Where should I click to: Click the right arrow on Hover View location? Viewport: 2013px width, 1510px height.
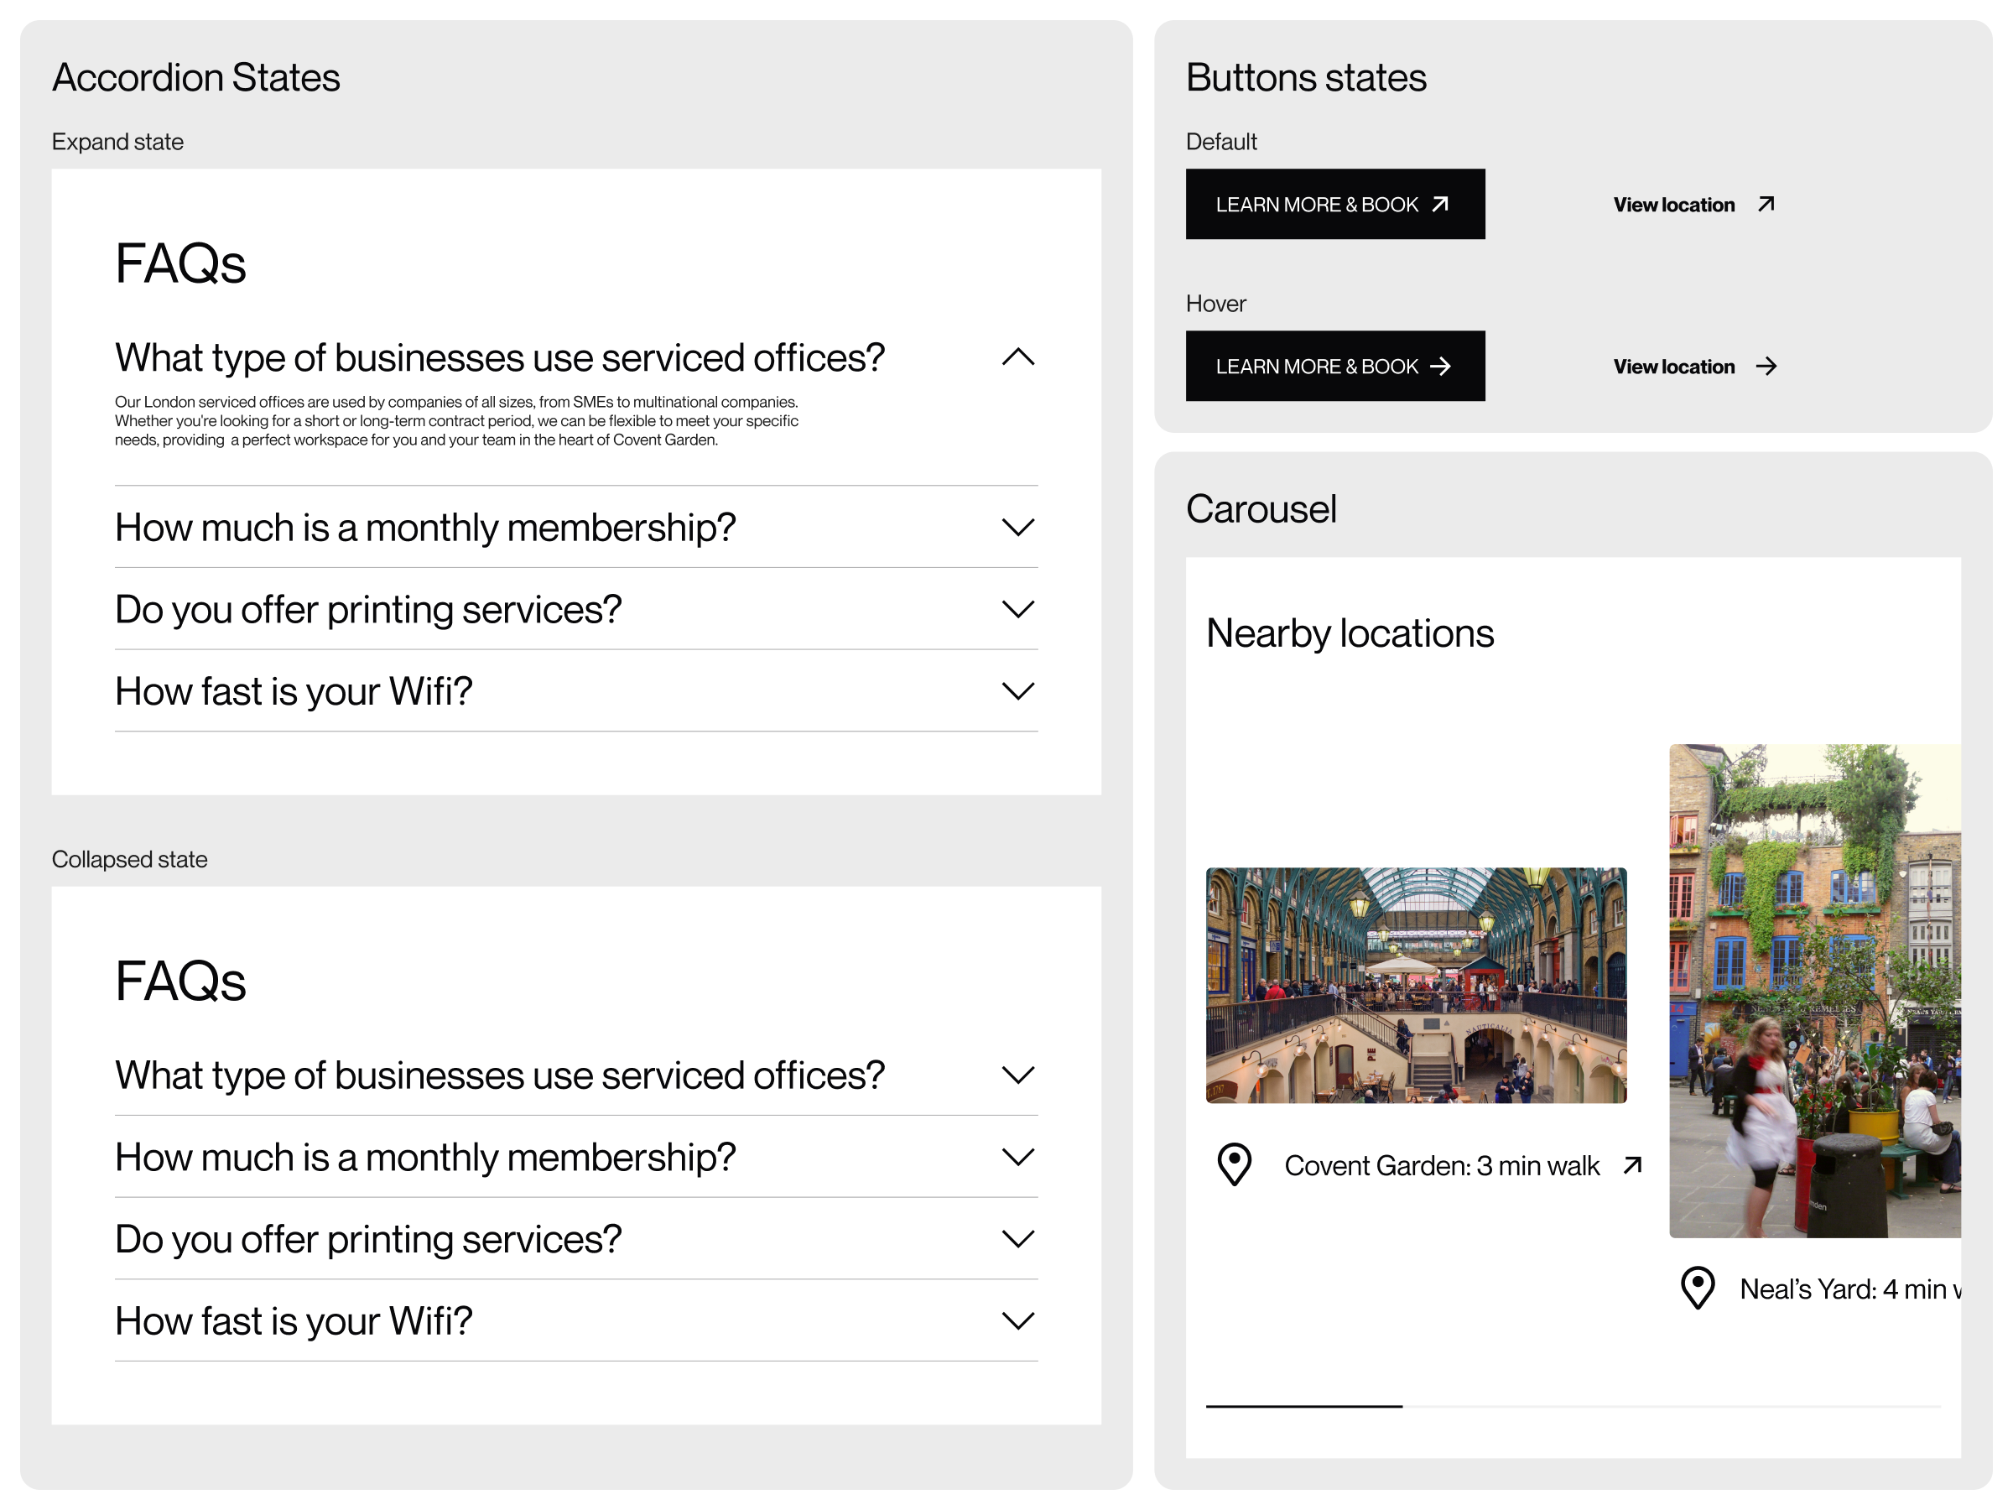point(1766,366)
